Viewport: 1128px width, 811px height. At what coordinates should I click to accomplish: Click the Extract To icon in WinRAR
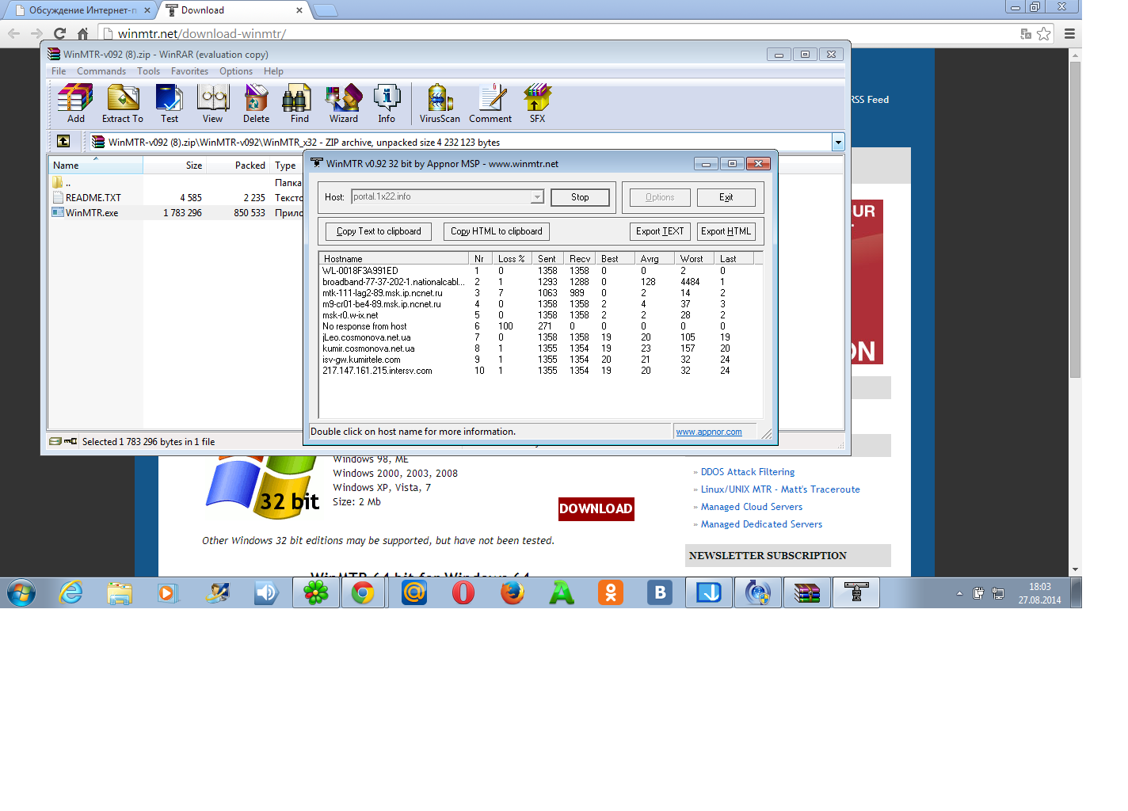(x=123, y=104)
